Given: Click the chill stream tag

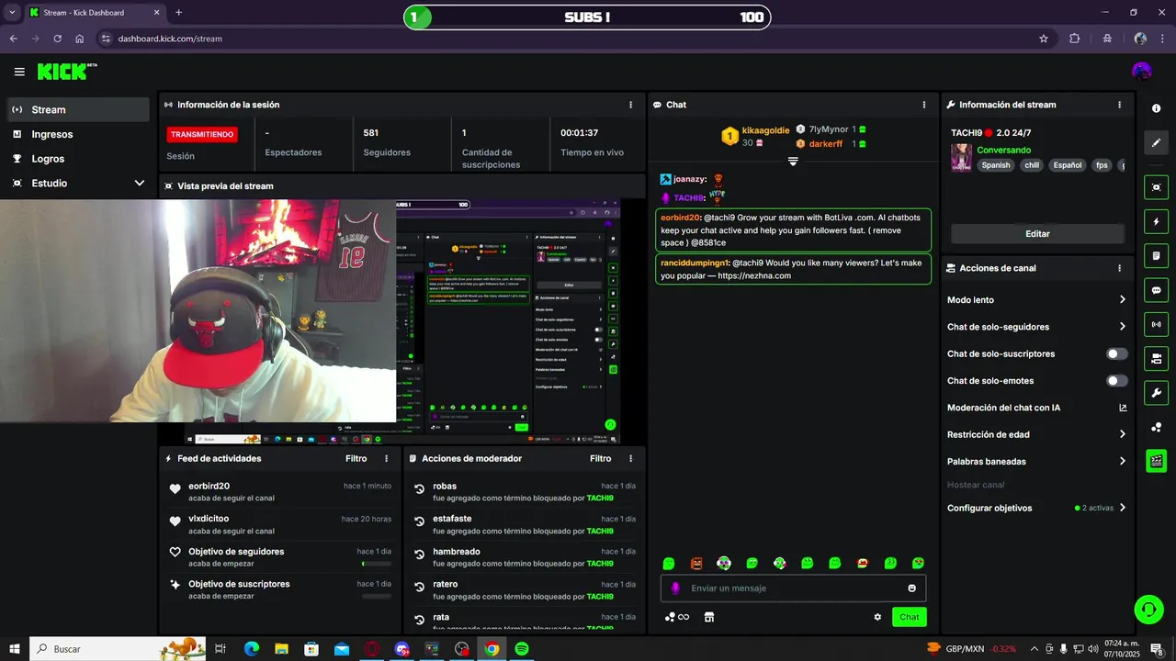Looking at the screenshot, I should pos(1032,165).
